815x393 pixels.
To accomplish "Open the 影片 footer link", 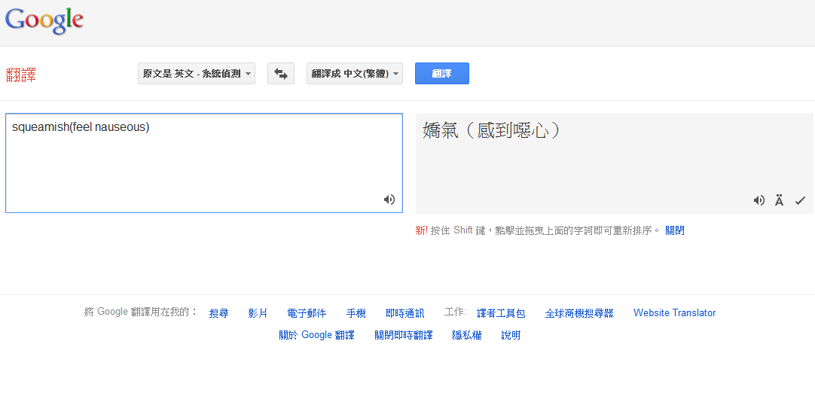I will click(258, 313).
